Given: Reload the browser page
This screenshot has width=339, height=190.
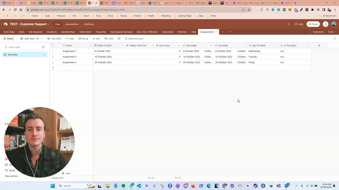Looking at the screenshot, I should 15,10.
